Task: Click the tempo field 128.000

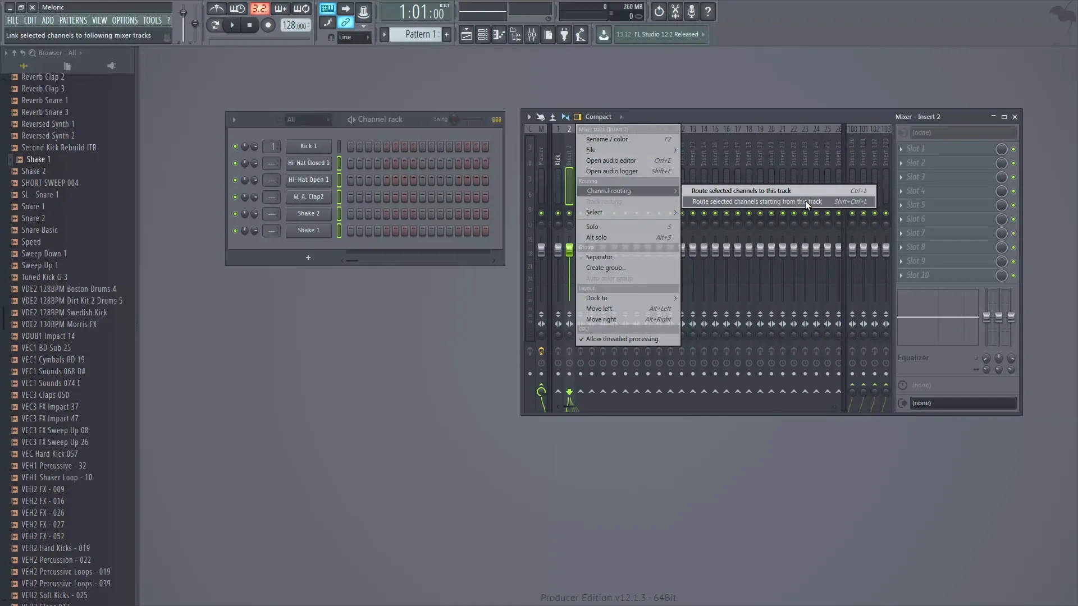Action: pos(295,25)
